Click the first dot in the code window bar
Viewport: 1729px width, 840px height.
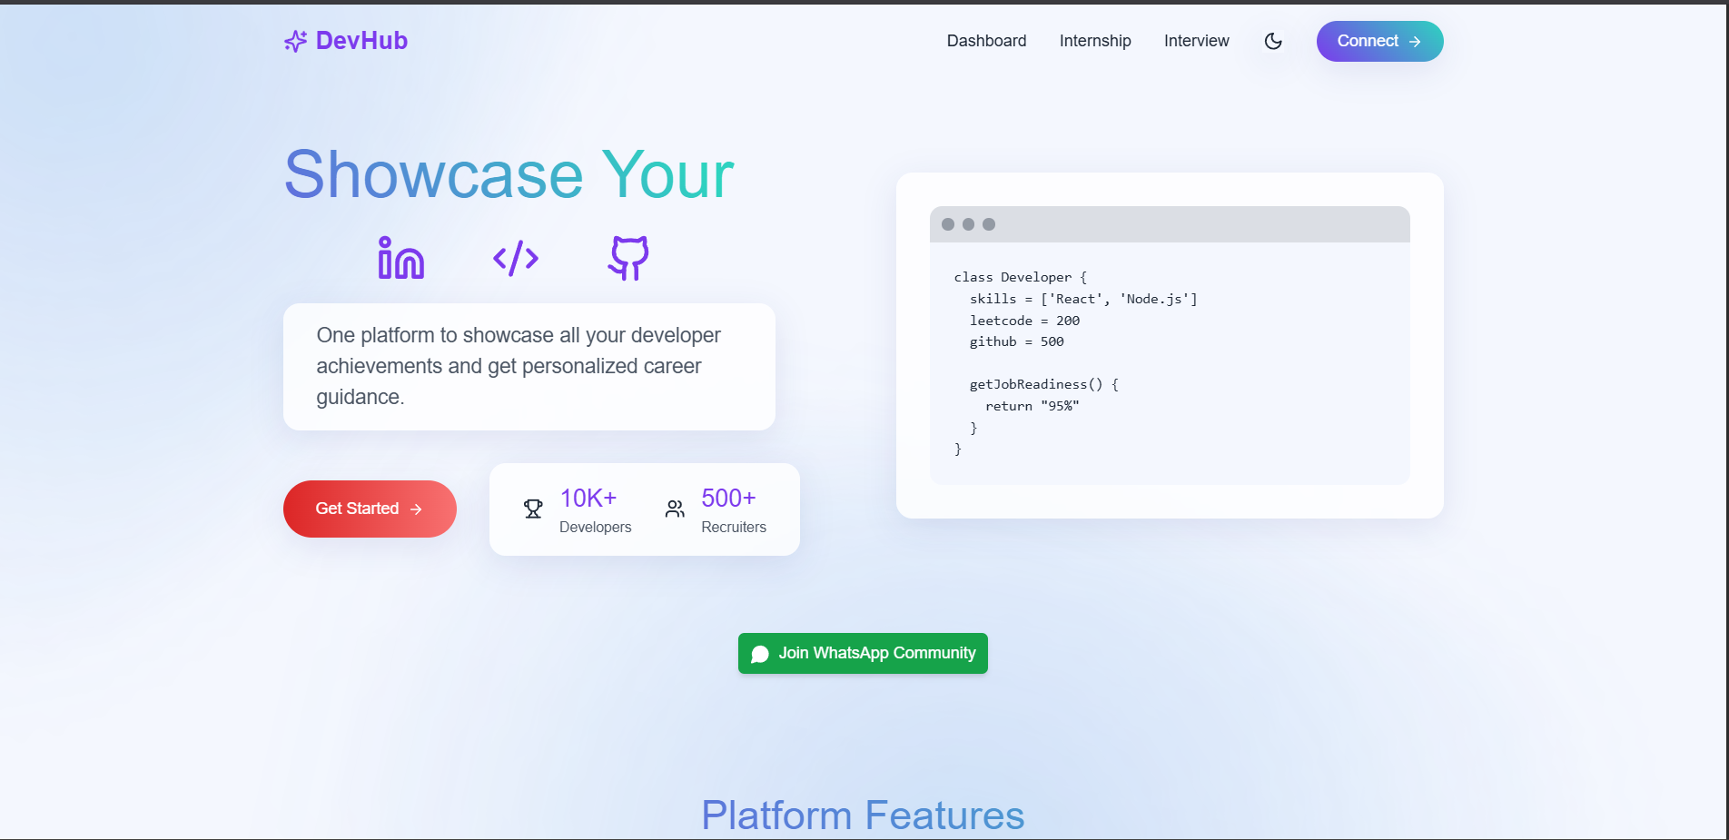(x=949, y=224)
